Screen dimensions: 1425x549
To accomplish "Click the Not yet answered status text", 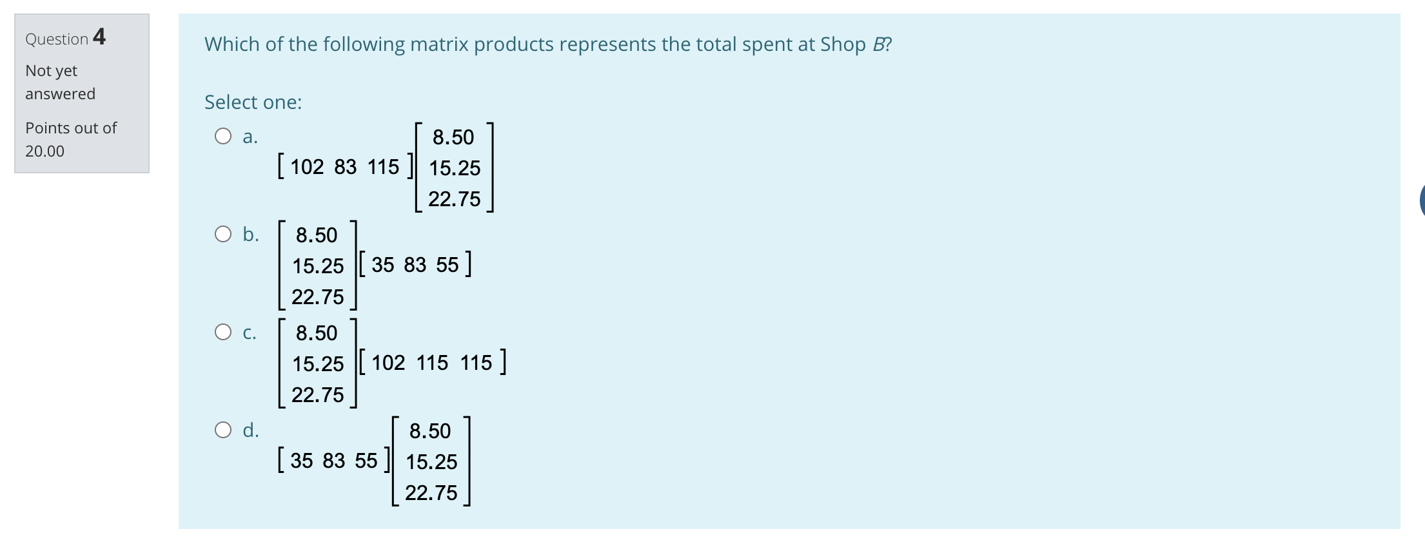I will (59, 81).
